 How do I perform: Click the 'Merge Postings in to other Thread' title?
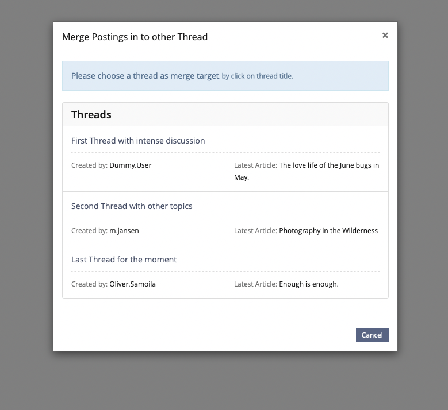(135, 37)
